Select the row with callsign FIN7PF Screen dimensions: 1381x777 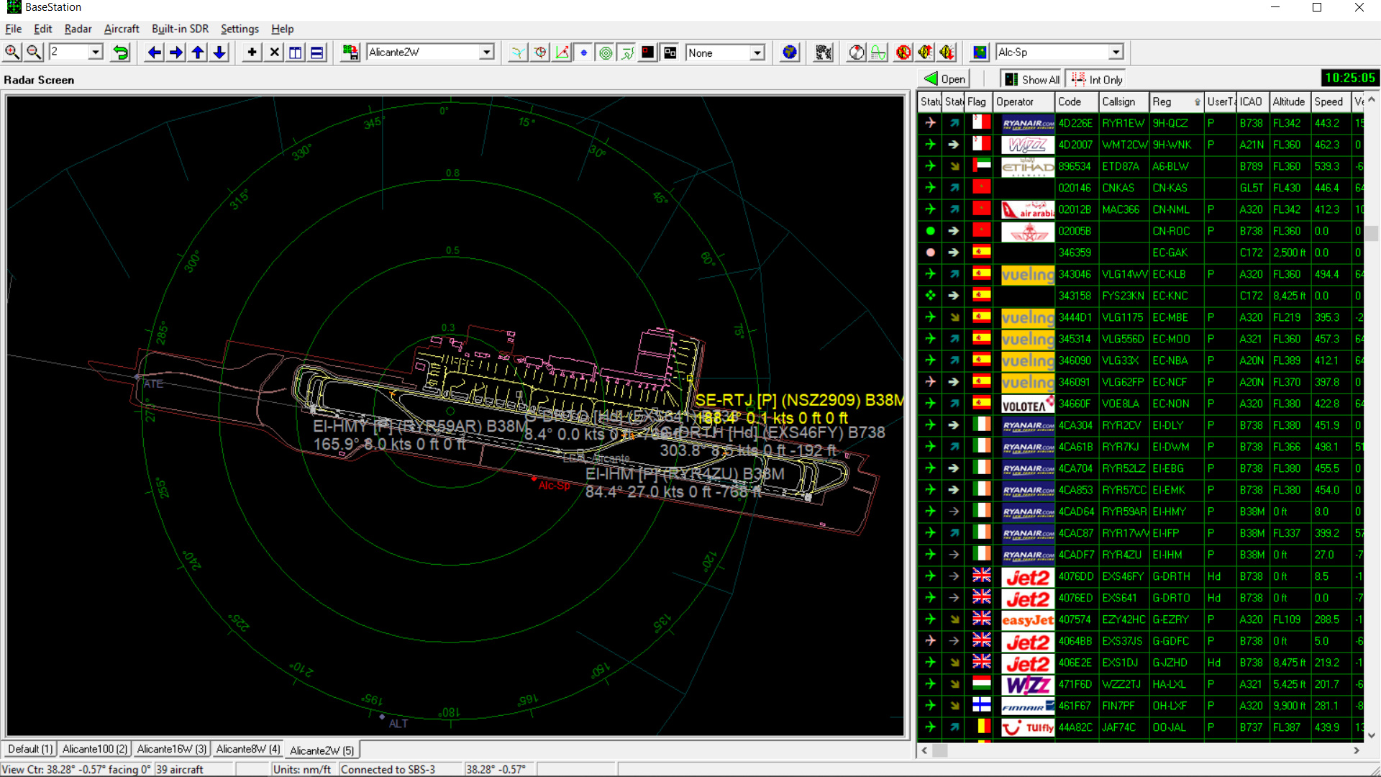1142,706
